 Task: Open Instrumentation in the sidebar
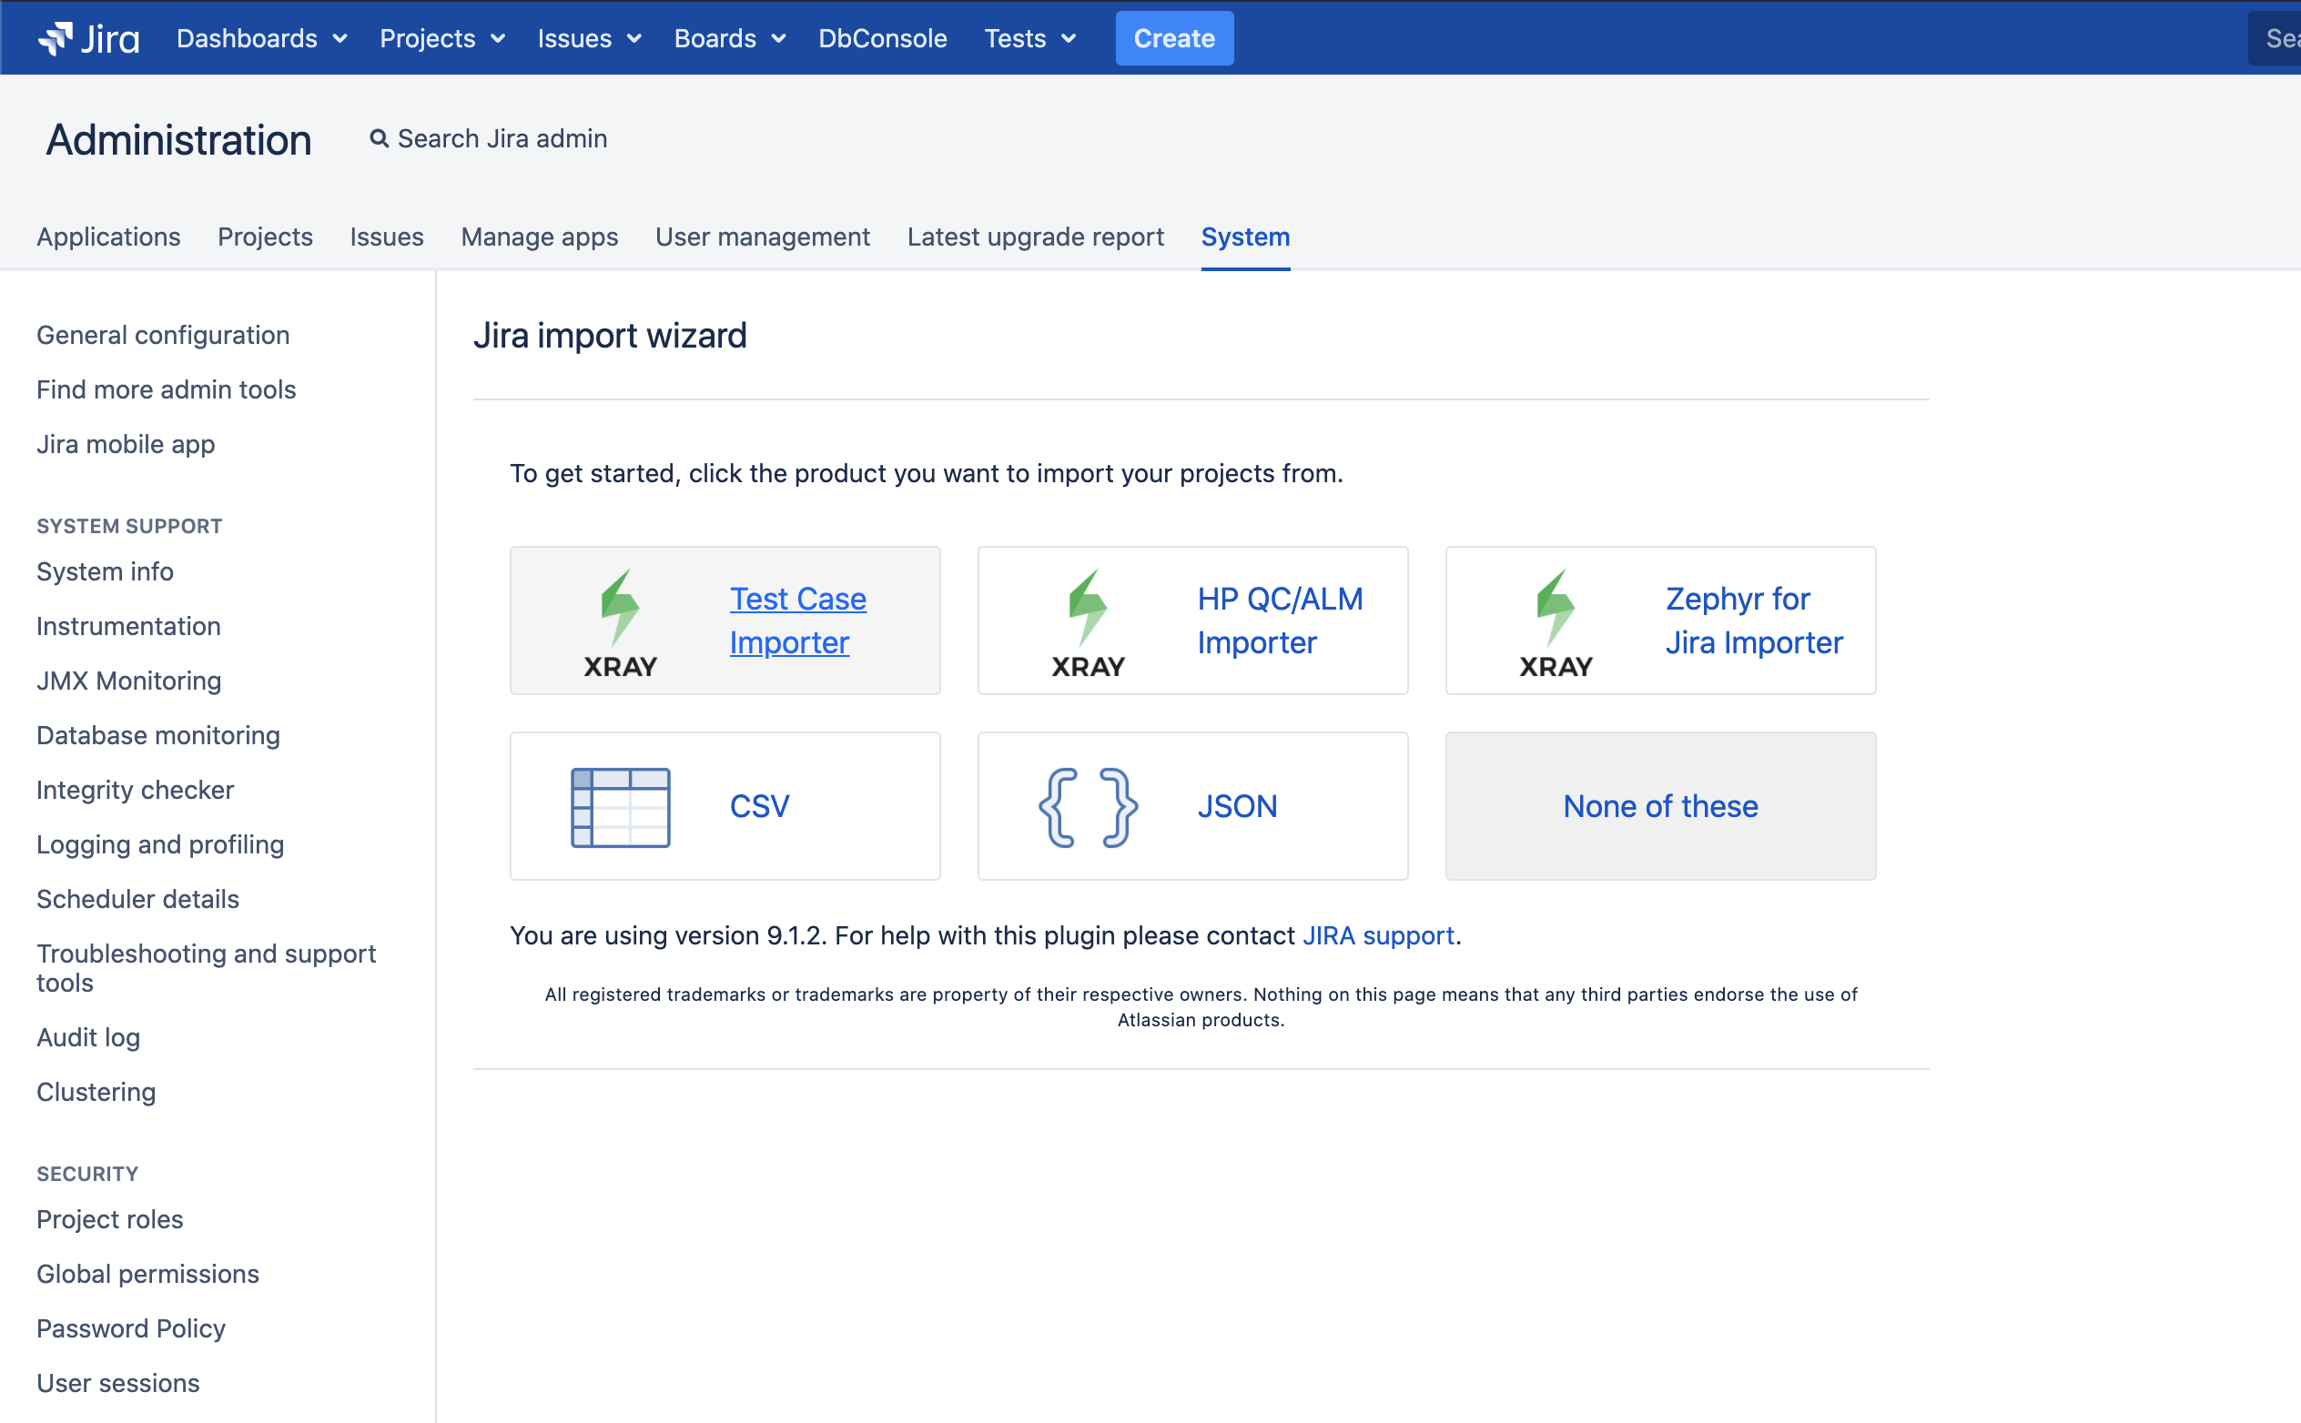(x=128, y=626)
